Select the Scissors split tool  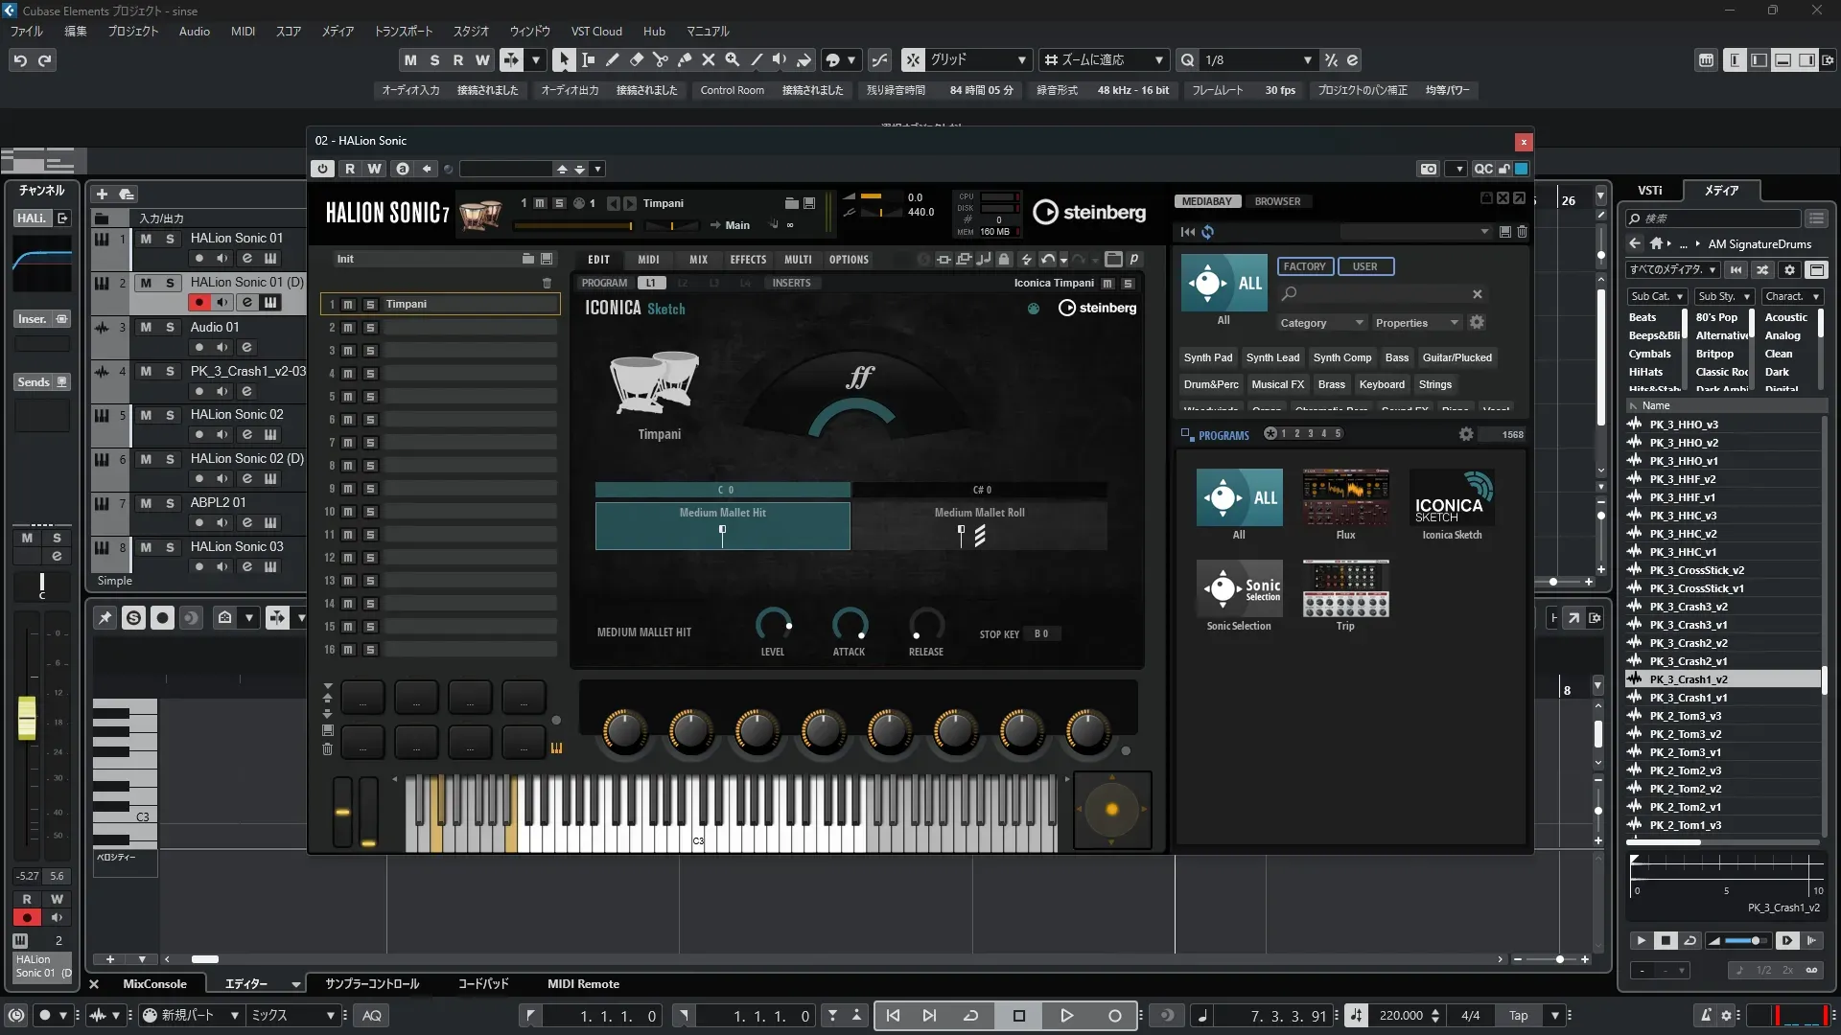661,59
